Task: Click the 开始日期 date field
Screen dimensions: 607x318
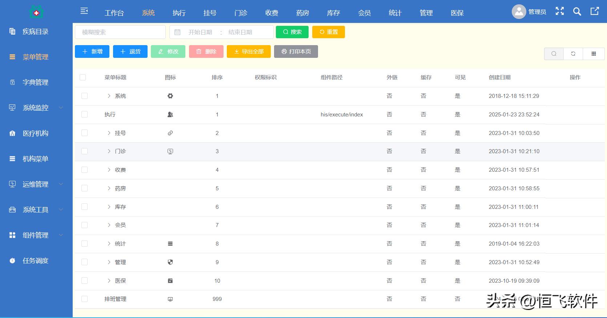Action: point(200,32)
